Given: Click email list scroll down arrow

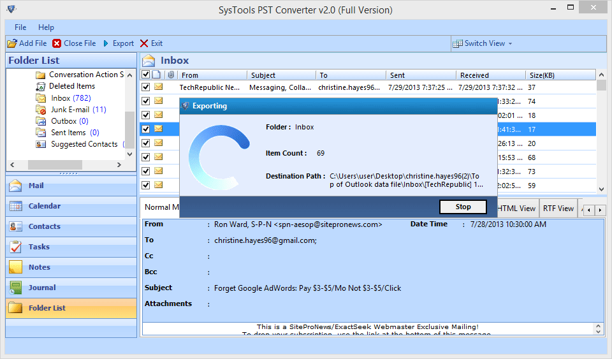Looking at the screenshot, I should click(x=601, y=189).
